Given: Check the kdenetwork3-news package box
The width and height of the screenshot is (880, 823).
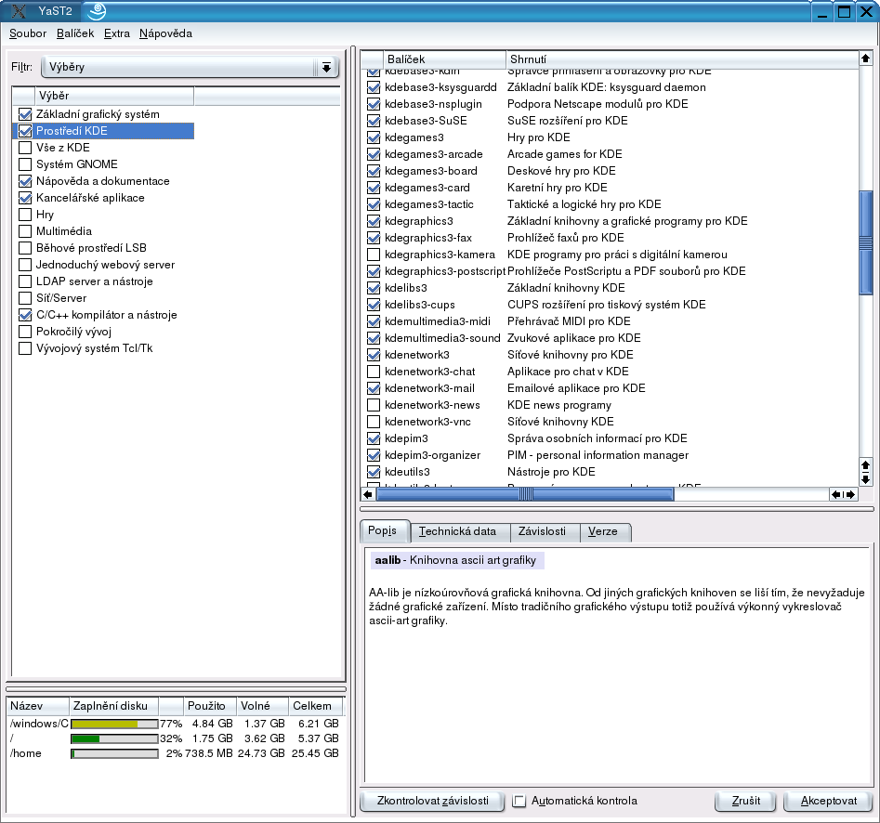Looking at the screenshot, I should coord(374,405).
